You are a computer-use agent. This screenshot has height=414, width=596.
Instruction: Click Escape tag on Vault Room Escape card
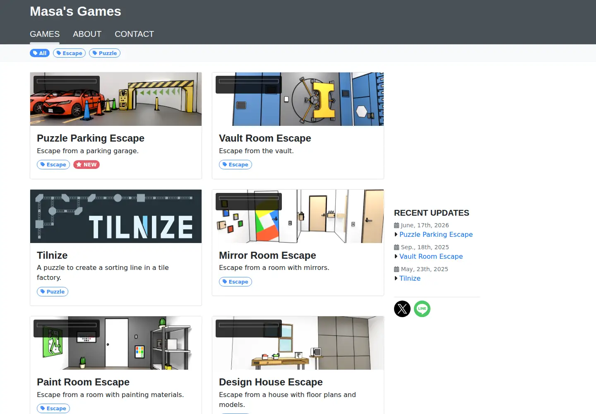pyautogui.click(x=236, y=165)
